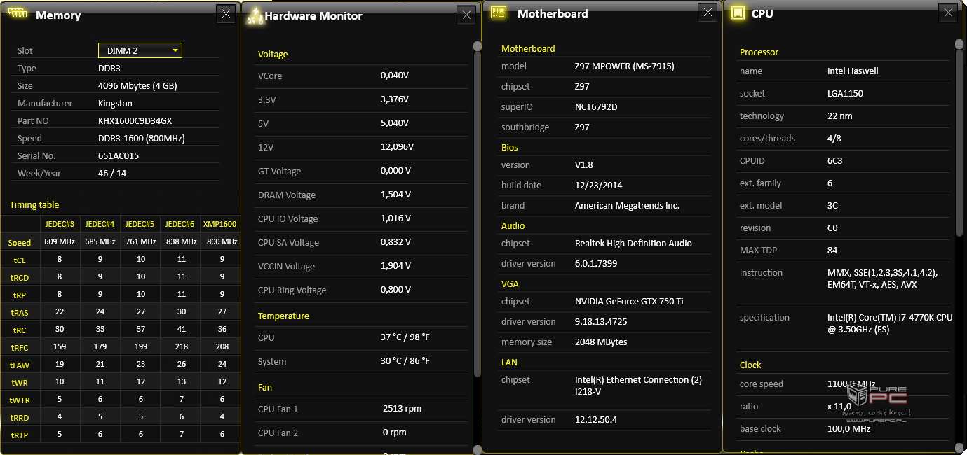The width and height of the screenshot is (967, 455).
Task: Select the audio driver version "6.0.1.7399"
Action: tap(596, 263)
